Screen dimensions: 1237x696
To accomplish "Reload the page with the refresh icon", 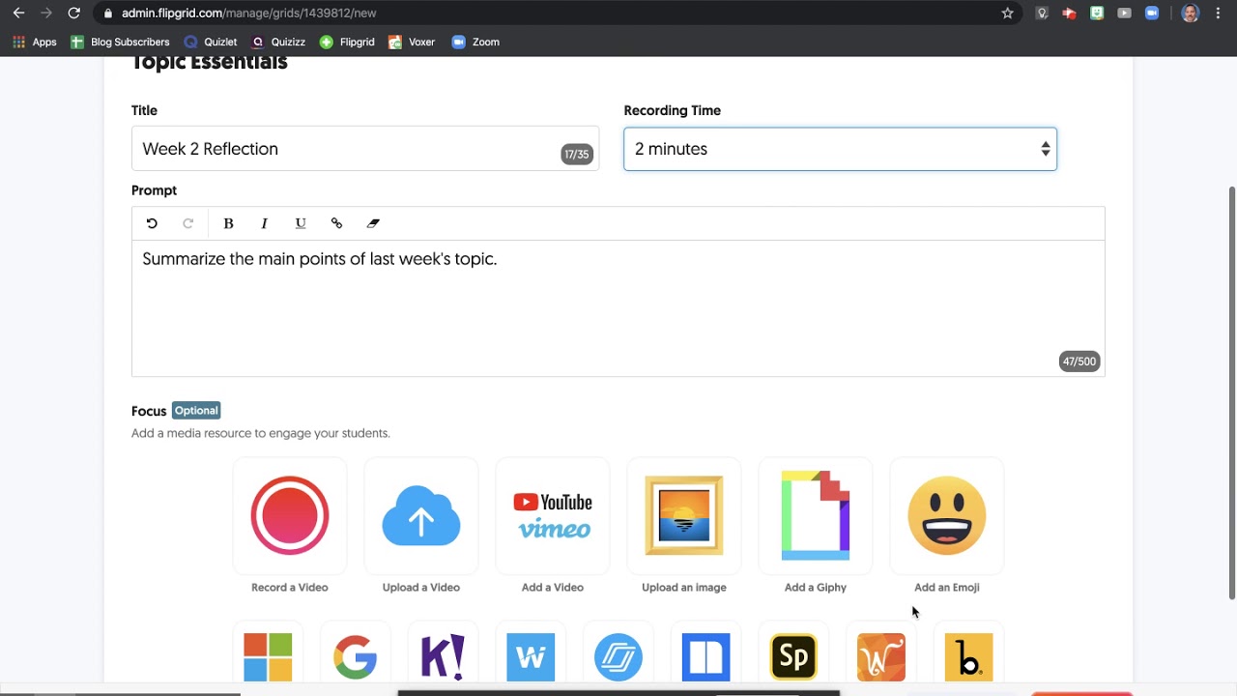I will (x=73, y=14).
